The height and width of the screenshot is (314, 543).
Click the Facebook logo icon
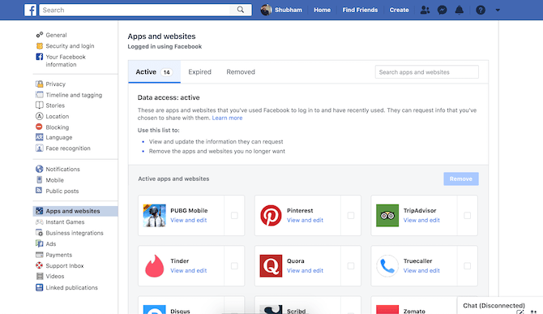(31, 10)
